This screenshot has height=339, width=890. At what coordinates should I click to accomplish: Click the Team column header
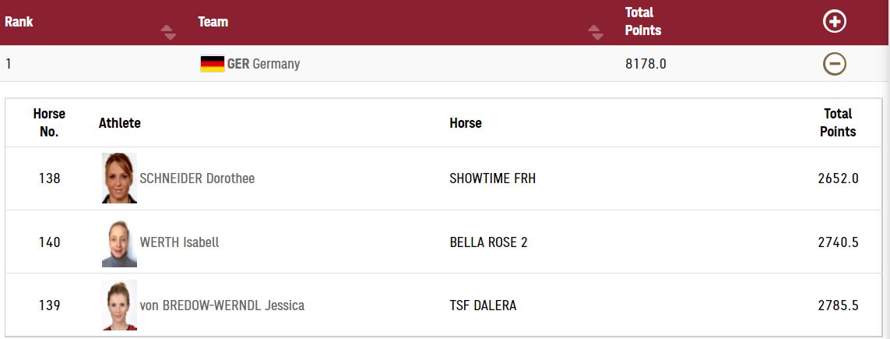[x=213, y=22]
